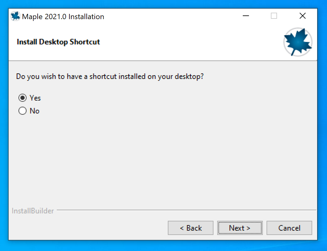327x251 pixels.
Task: Click the large Maple leaf logo in header
Action: [x=298, y=42]
